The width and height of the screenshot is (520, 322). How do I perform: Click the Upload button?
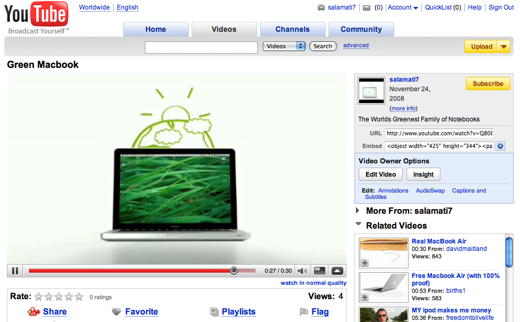point(481,47)
